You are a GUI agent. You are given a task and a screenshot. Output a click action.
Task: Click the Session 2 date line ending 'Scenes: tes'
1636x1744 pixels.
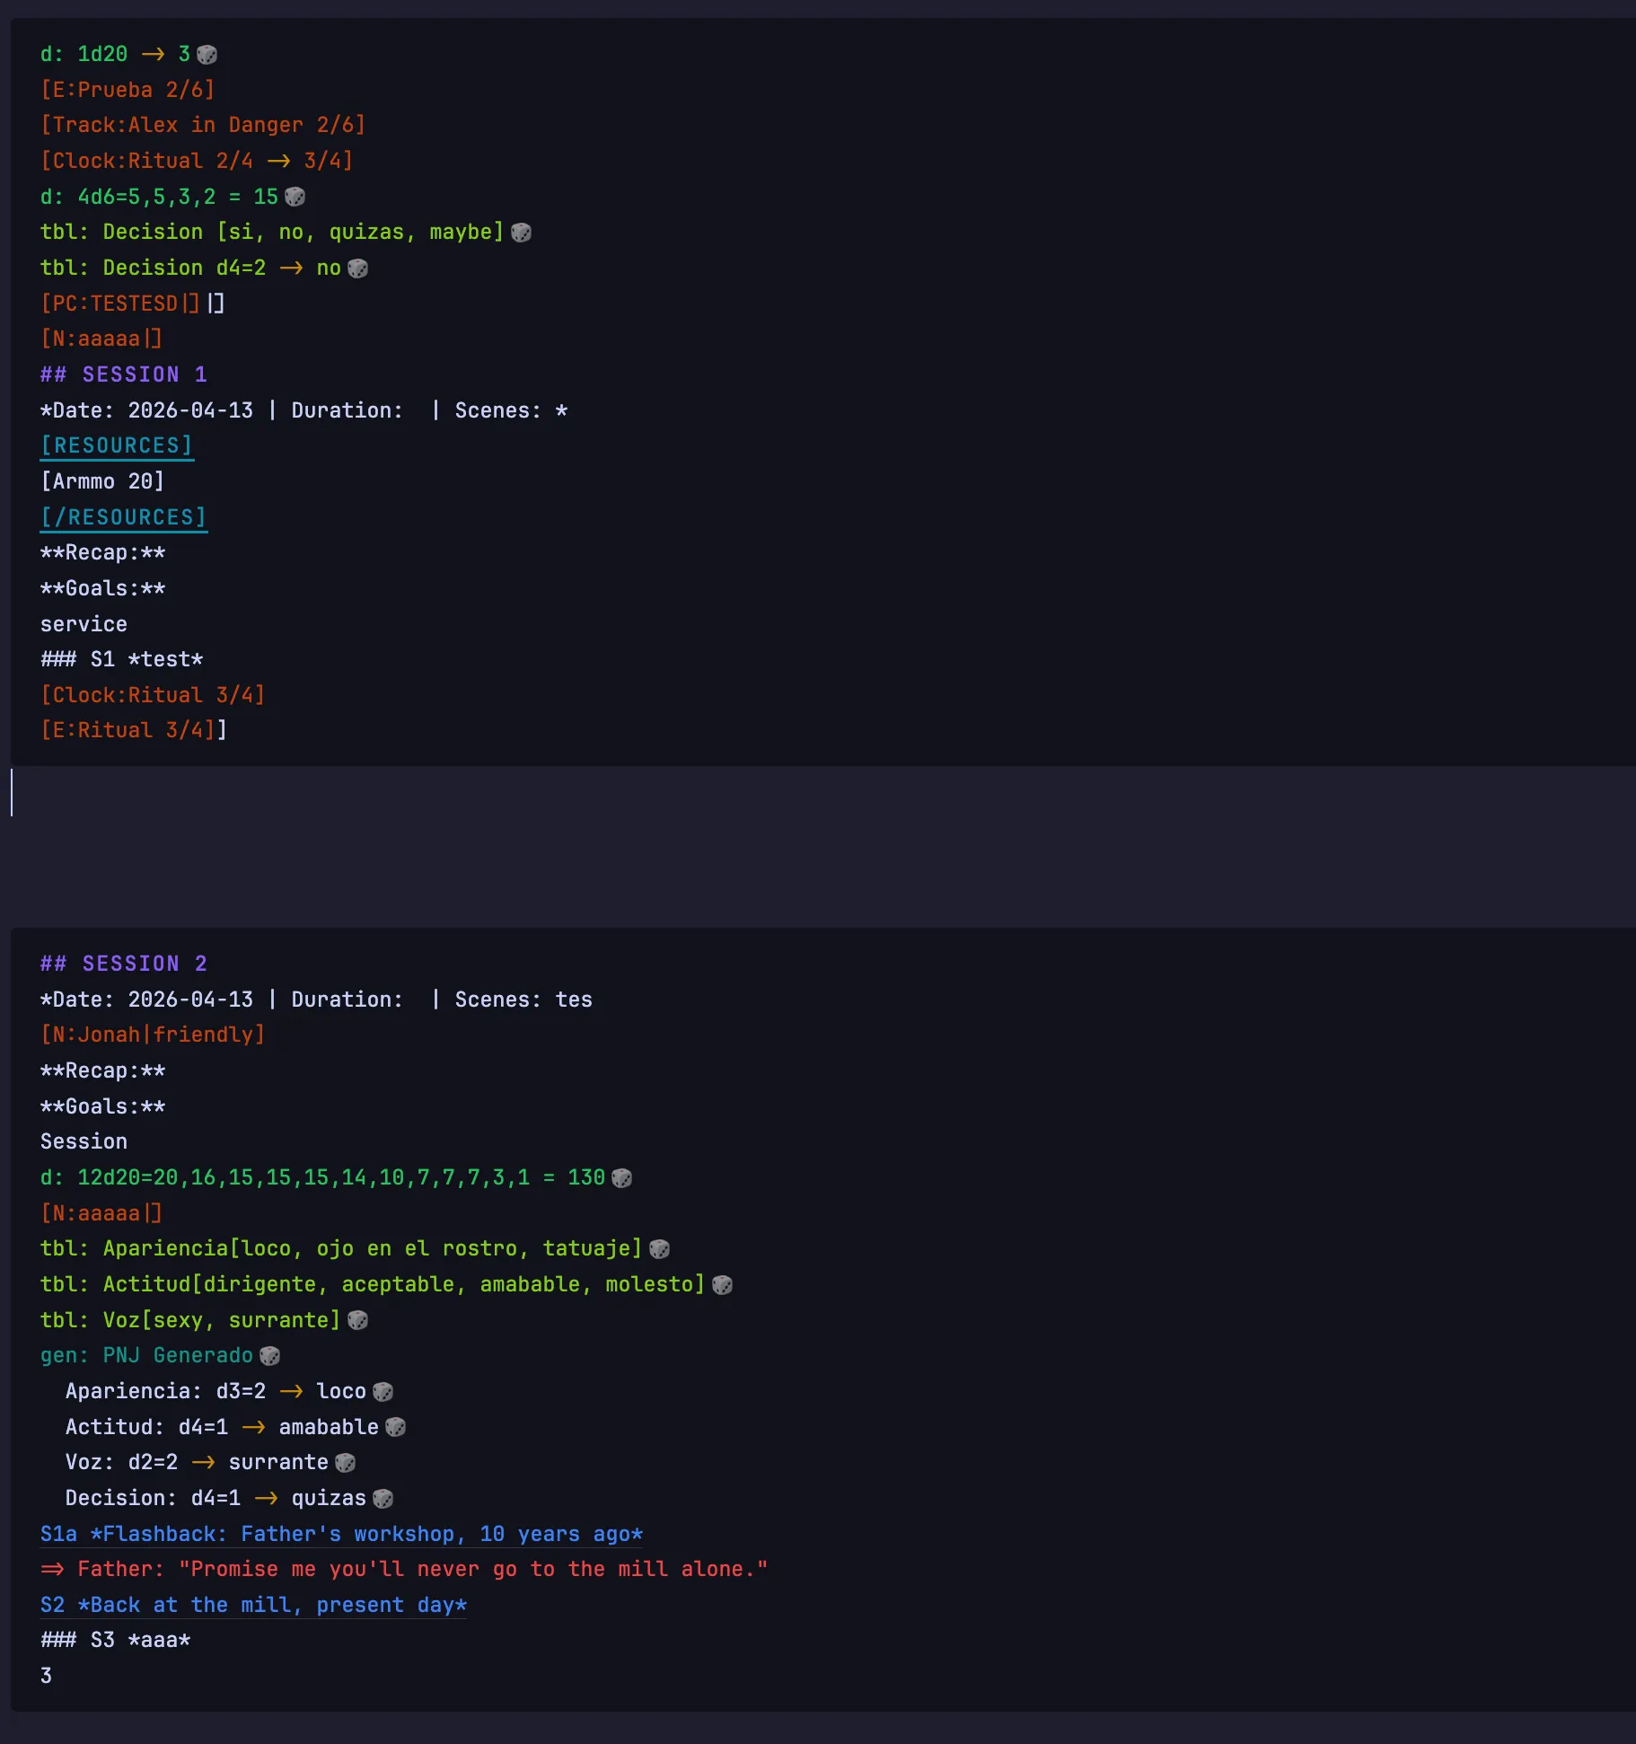coord(316,1000)
